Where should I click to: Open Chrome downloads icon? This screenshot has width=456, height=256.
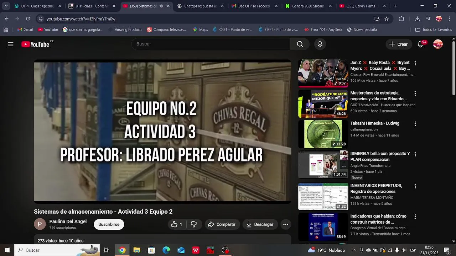418,19
